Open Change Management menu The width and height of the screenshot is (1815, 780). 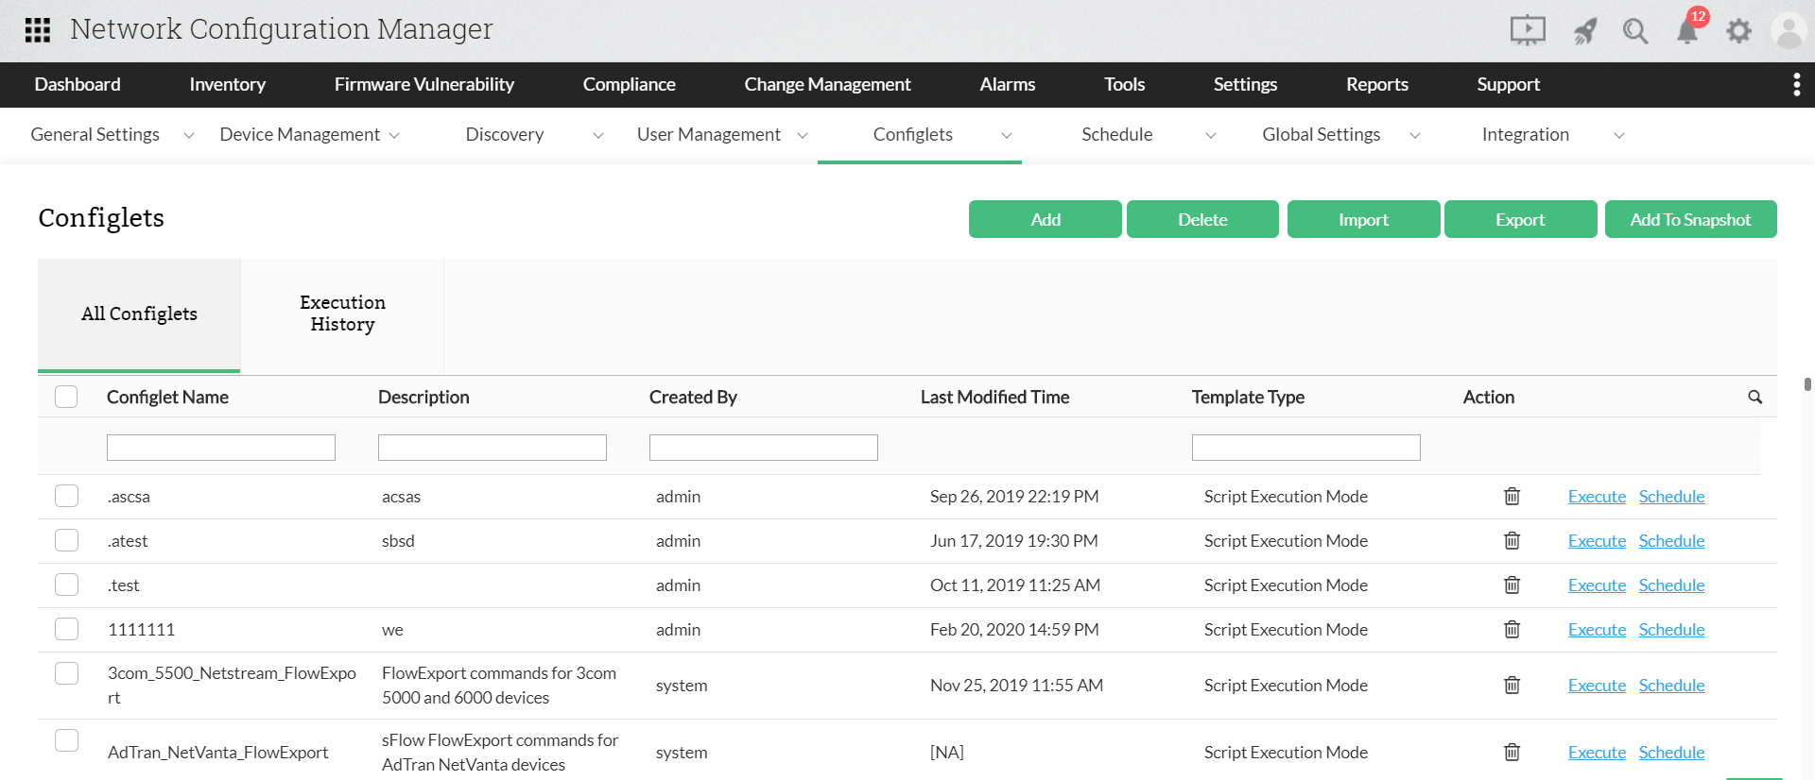click(x=827, y=84)
